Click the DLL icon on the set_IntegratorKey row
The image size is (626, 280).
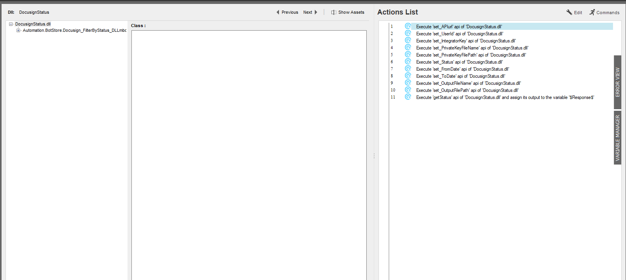pyautogui.click(x=408, y=40)
